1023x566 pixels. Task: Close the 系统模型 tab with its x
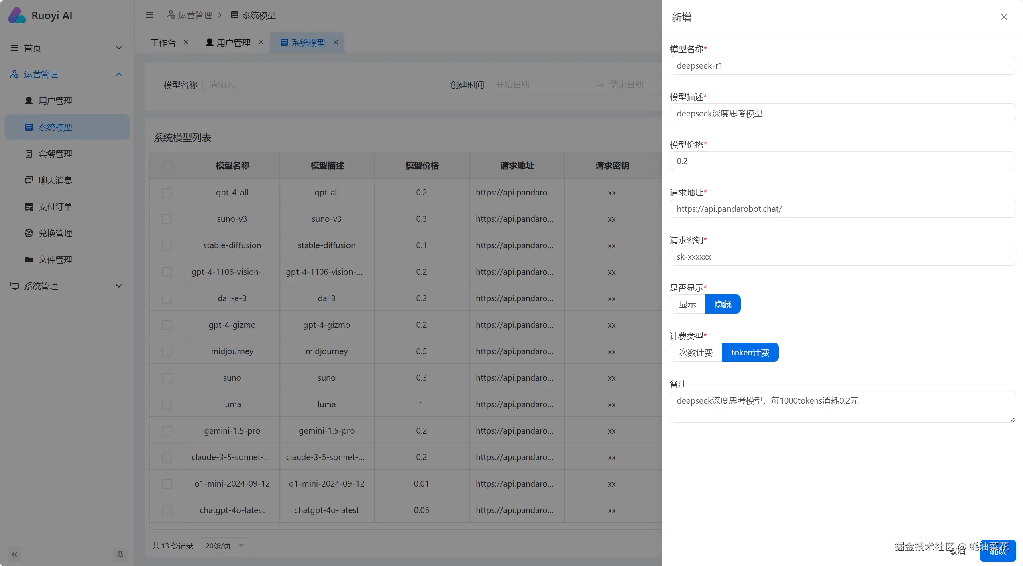[336, 42]
